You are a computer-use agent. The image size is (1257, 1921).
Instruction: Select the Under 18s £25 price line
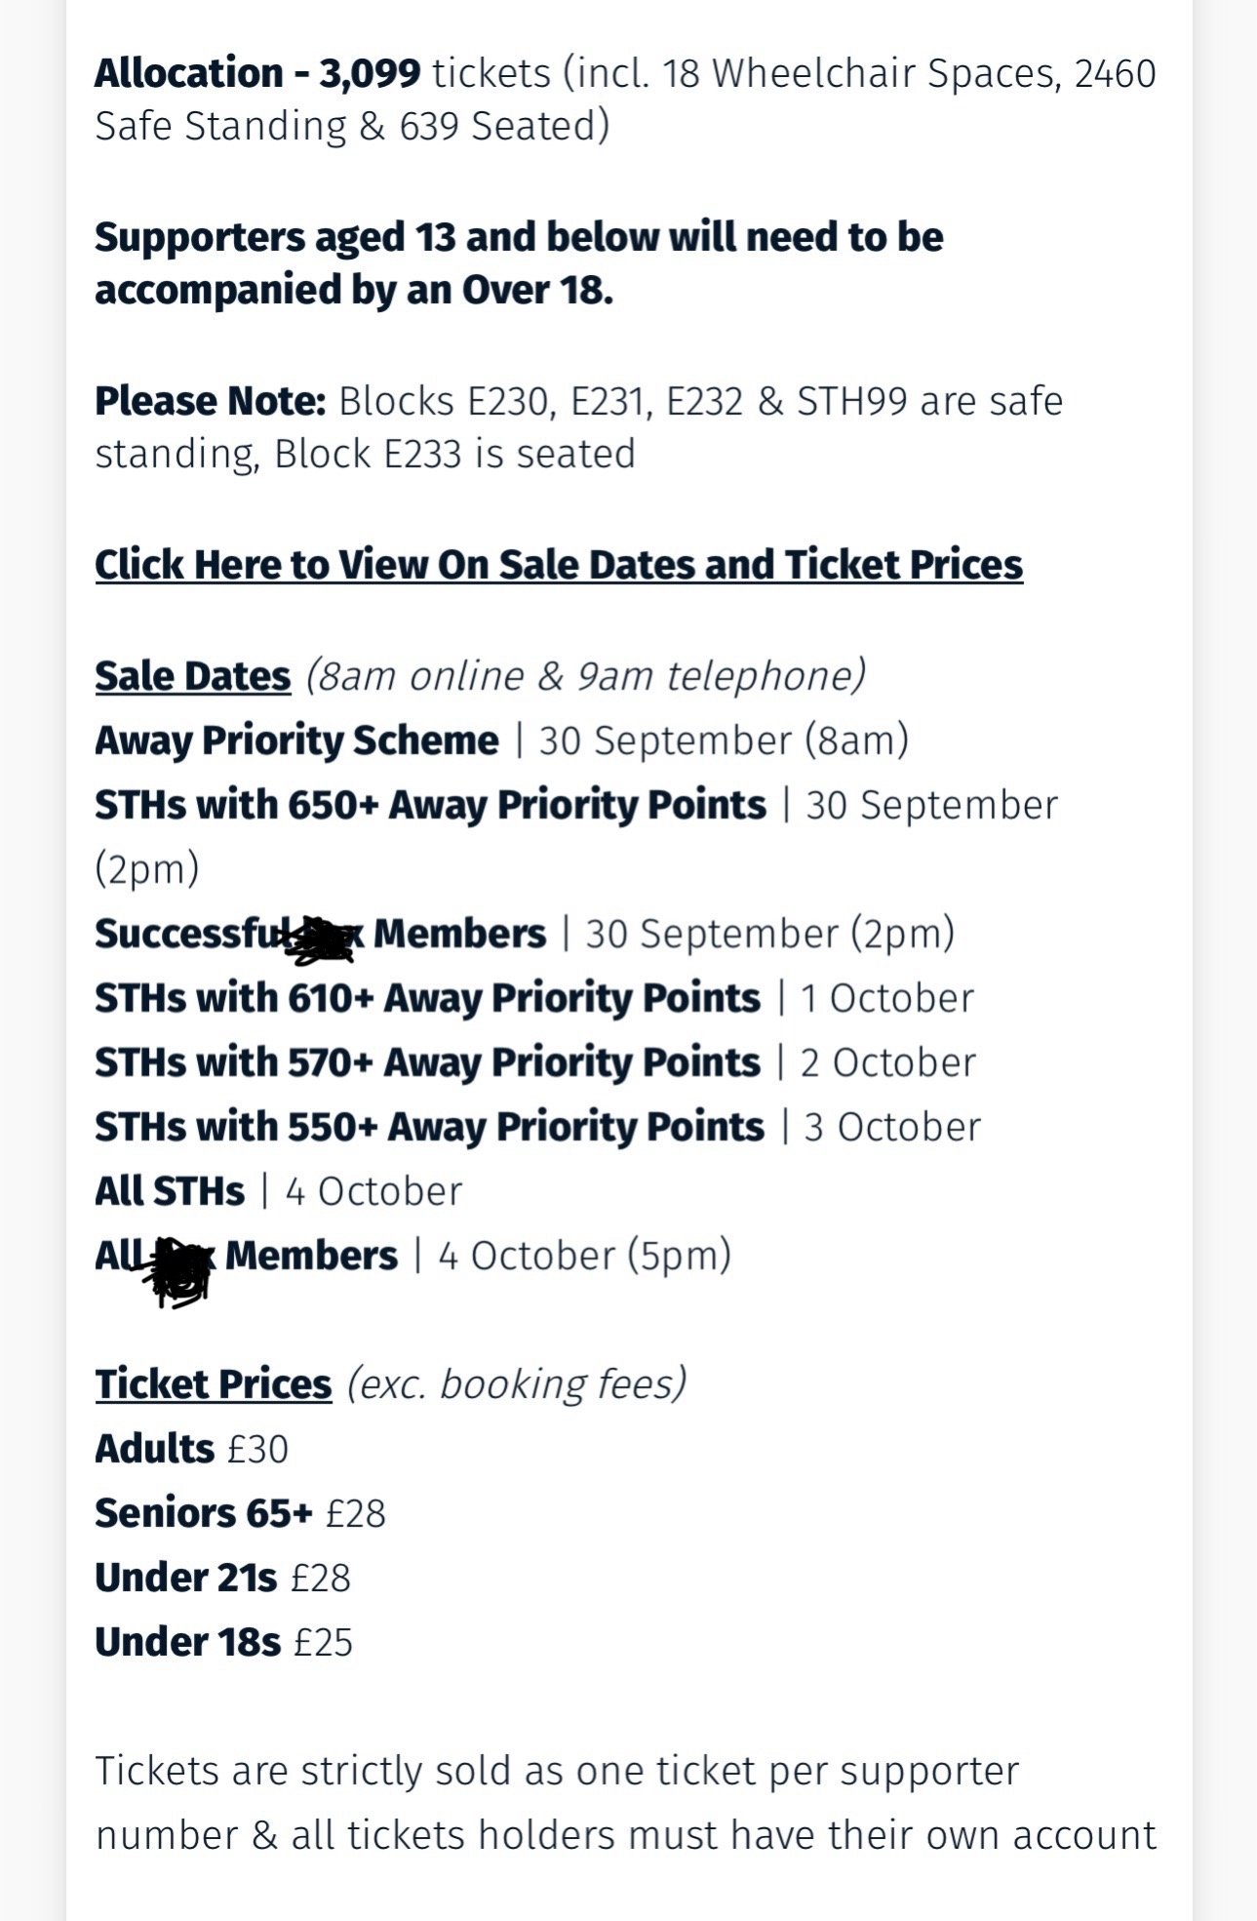click(224, 1642)
